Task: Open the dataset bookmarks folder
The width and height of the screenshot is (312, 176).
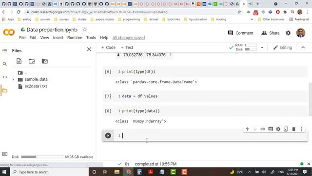Action: click(x=151, y=20)
